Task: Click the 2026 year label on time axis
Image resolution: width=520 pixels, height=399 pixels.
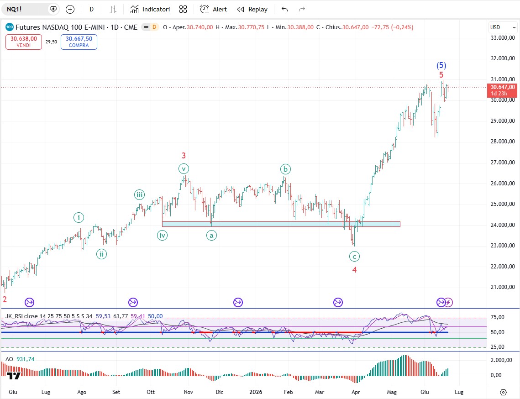Action: click(x=256, y=392)
